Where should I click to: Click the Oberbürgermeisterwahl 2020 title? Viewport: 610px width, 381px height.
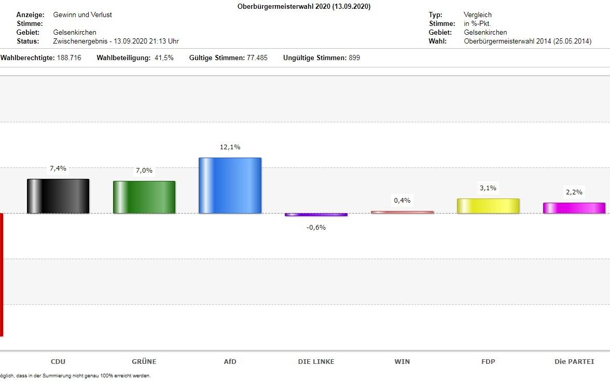[x=304, y=6]
